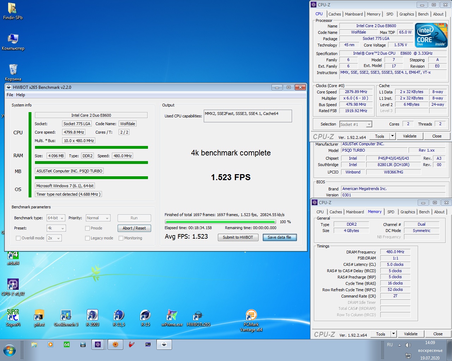Toggle the Legacy mode checkbox

point(87,238)
